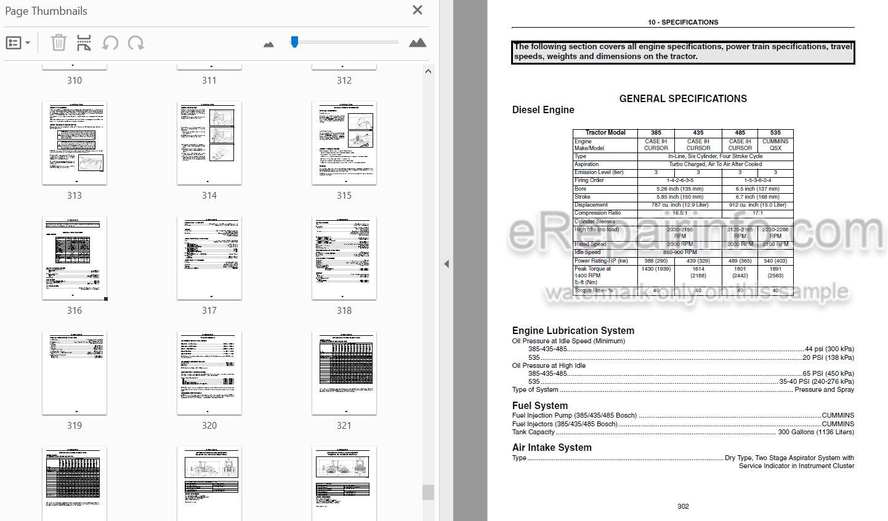Click the "Diesel Engine" heading
888x521 pixels.
(x=543, y=109)
